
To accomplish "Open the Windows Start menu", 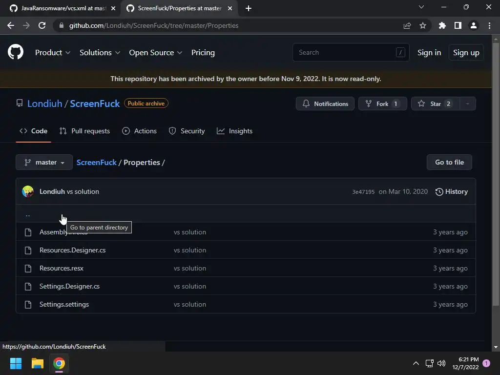I will 16,363.
